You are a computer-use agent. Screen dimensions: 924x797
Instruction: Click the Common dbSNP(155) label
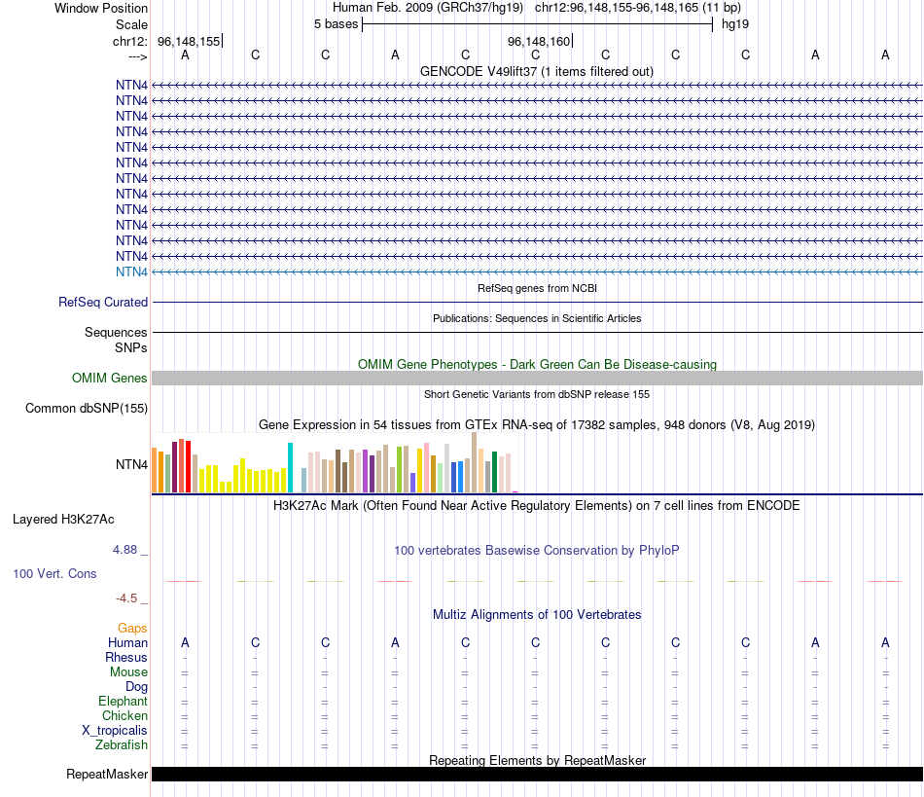pyautogui.click(x=86, y=408)
